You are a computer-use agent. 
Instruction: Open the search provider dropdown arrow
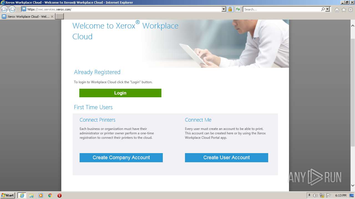328,9
